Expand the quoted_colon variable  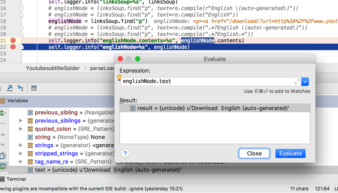click(21, 129)
